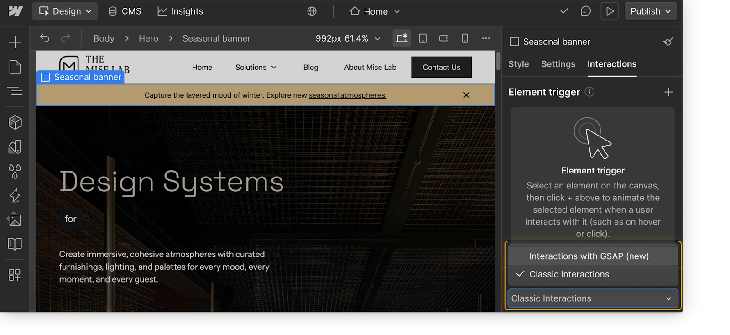Screen dimensions: 730x335
Task: Click the Undo arrow
Action: (x=45, y=38)
